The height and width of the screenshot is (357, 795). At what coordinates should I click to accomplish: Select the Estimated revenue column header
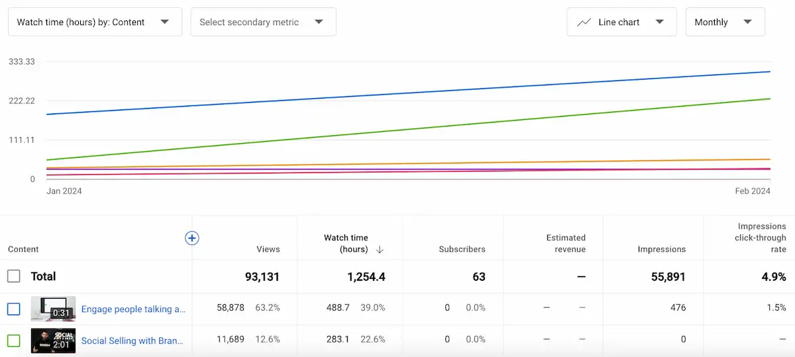(566, 243)
